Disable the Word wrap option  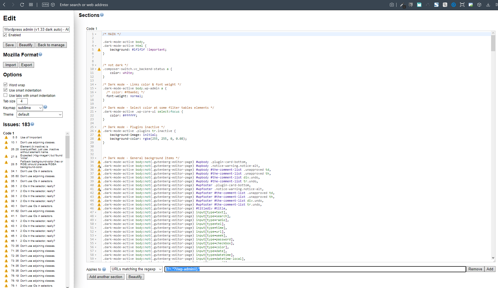[x=5, y=85]
